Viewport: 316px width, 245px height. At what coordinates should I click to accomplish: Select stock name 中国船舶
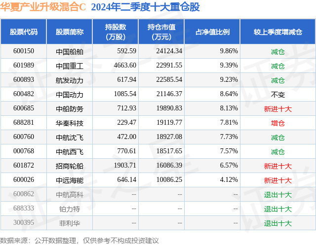click(x=70, y=52)
